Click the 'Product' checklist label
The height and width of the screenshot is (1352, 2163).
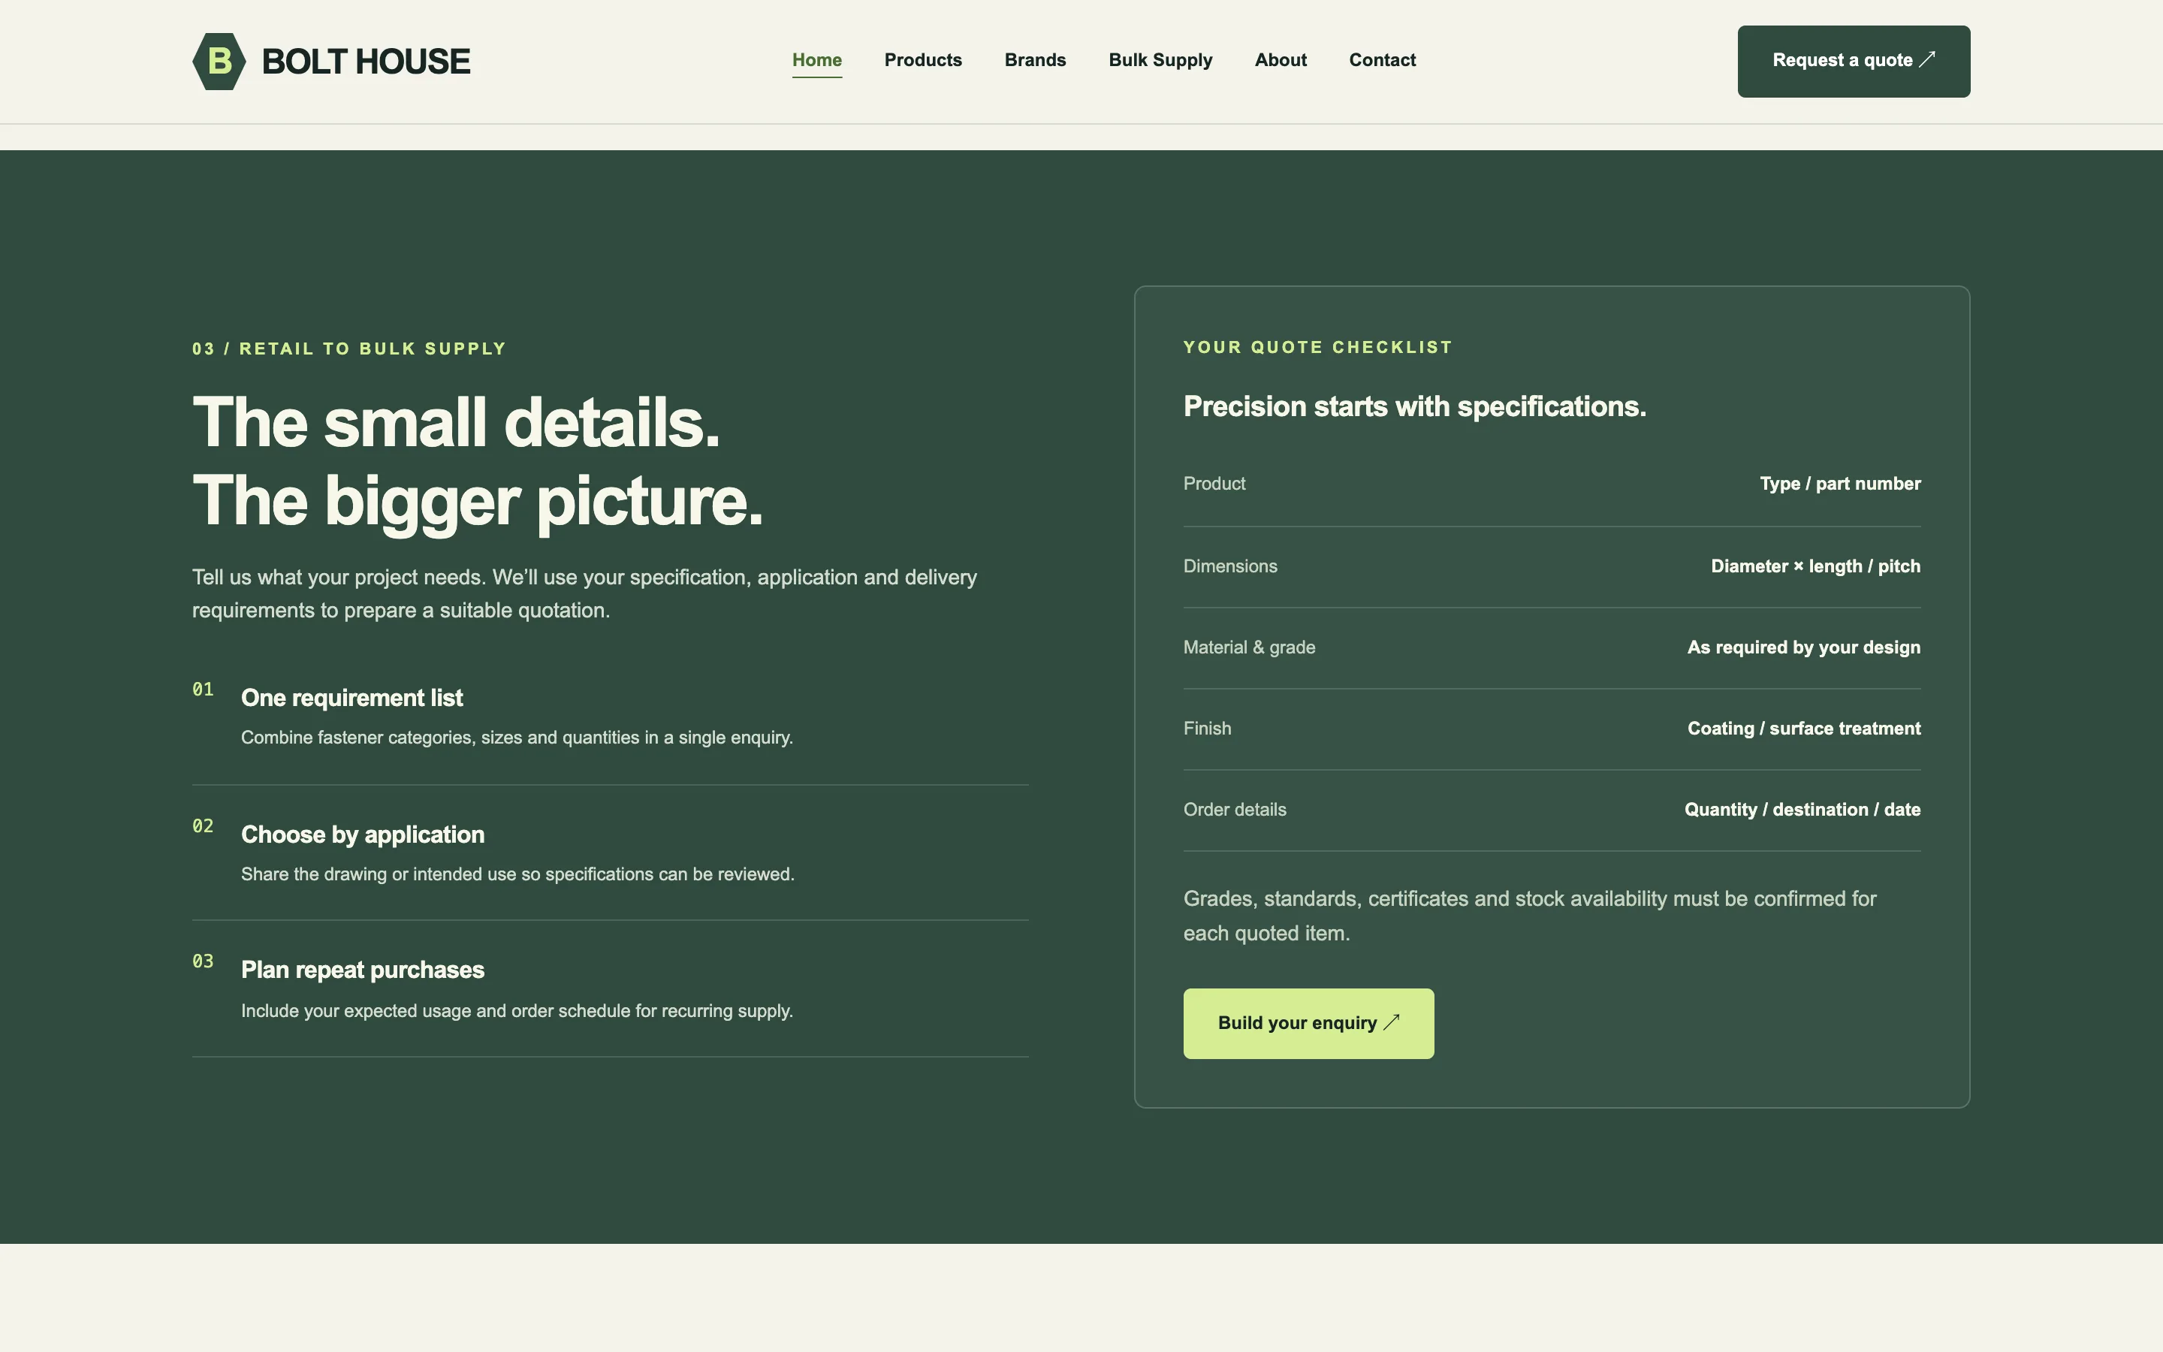point(1214,484)
